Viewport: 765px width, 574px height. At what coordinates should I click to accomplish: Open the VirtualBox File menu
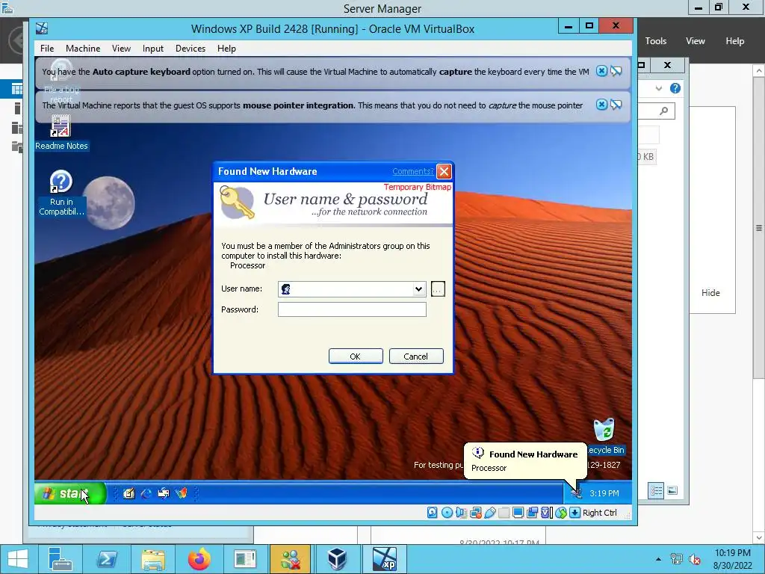coord(47,49)
